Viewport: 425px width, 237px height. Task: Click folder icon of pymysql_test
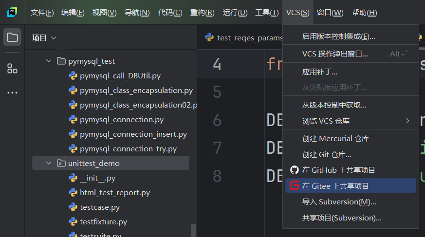(61, 61)
